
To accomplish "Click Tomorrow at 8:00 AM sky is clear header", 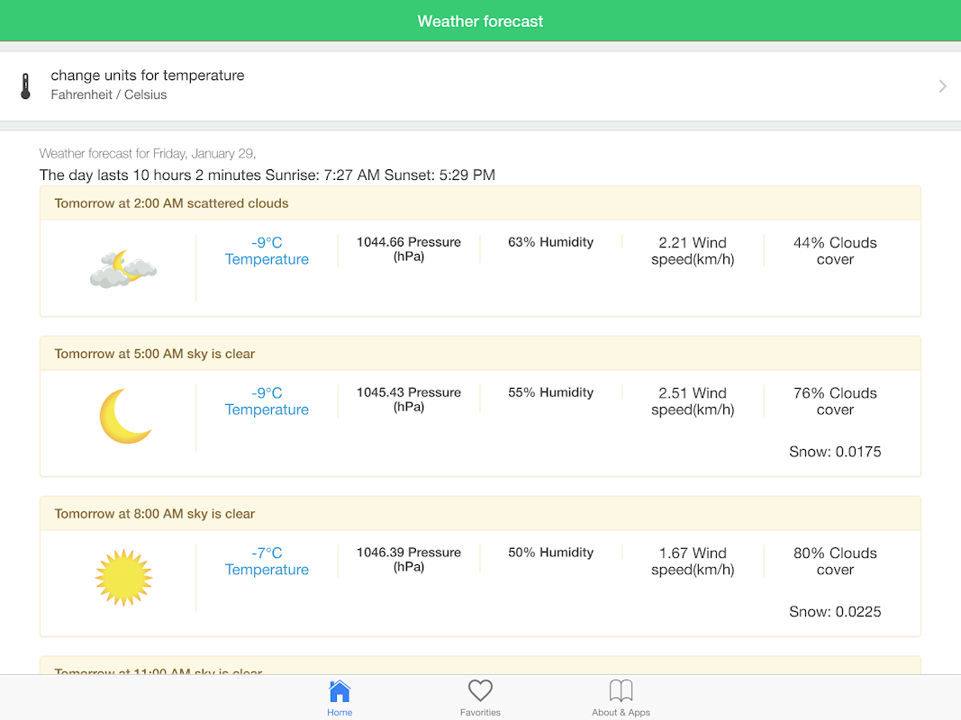I will (x=155, y=514).
